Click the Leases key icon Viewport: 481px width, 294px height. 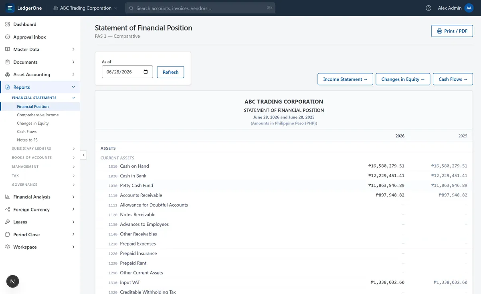(x=8, y=222)
